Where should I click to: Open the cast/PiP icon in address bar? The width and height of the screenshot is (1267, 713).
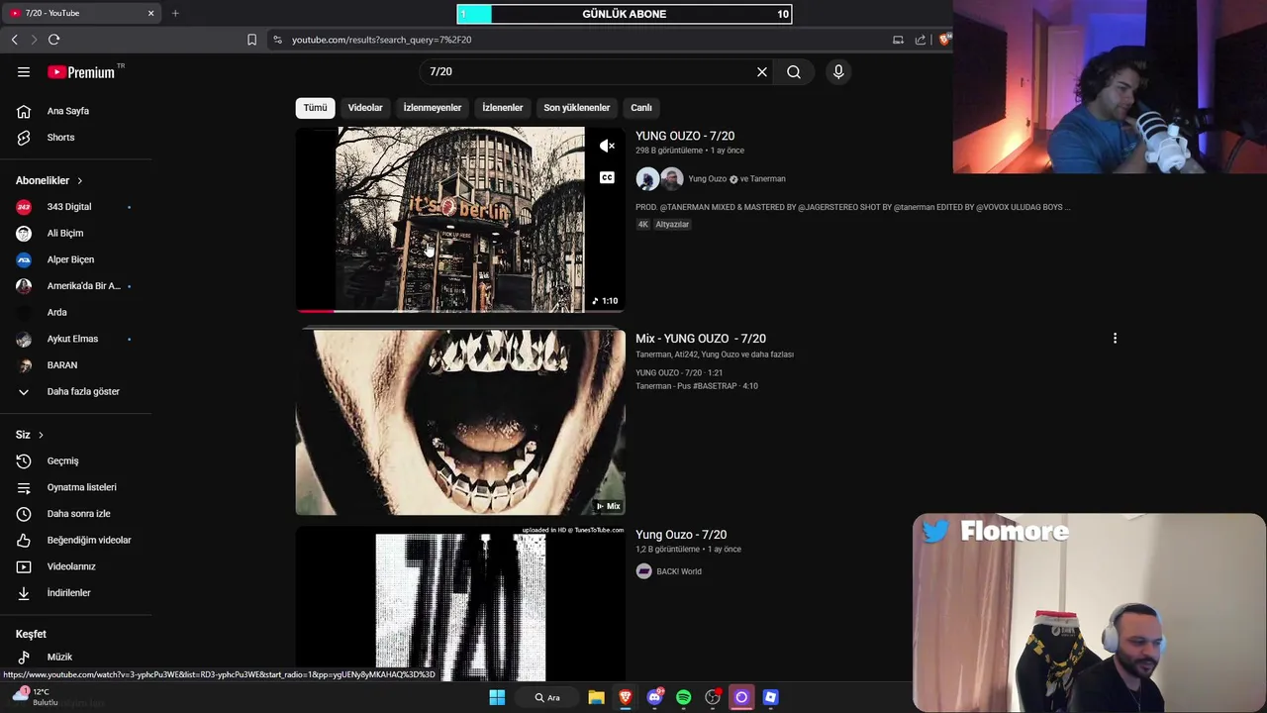(898, 40)
